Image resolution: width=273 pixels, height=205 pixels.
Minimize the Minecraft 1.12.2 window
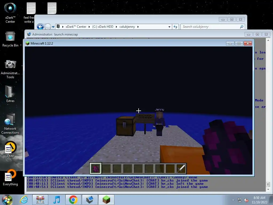[x=230, y=44]
